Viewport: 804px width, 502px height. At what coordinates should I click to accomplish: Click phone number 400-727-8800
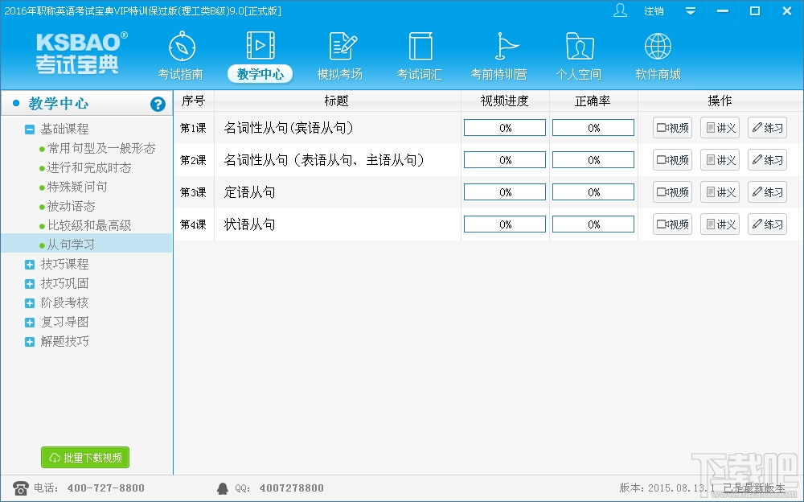(x=105, y=488)
